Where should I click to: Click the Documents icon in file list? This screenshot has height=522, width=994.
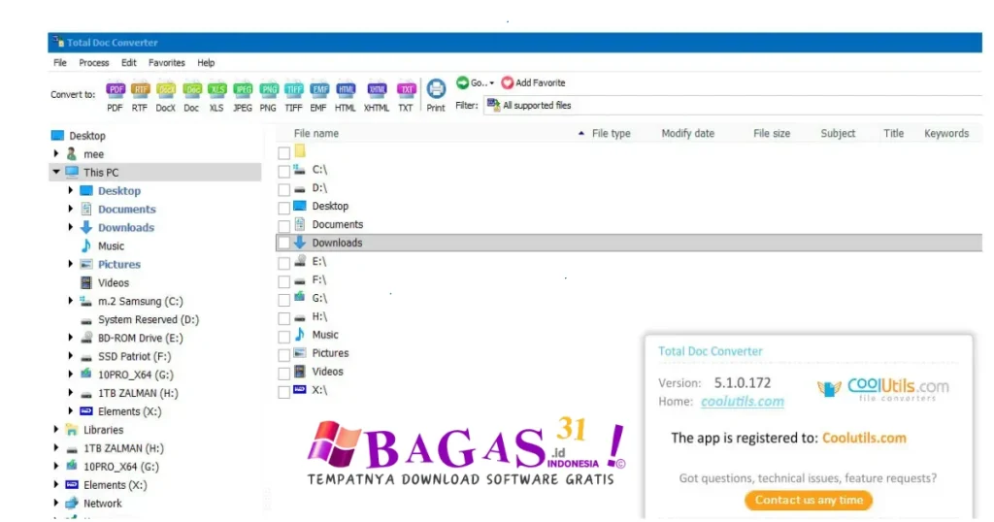(300, 224)
